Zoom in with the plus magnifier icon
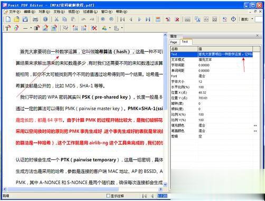 [x=103, y=19]
